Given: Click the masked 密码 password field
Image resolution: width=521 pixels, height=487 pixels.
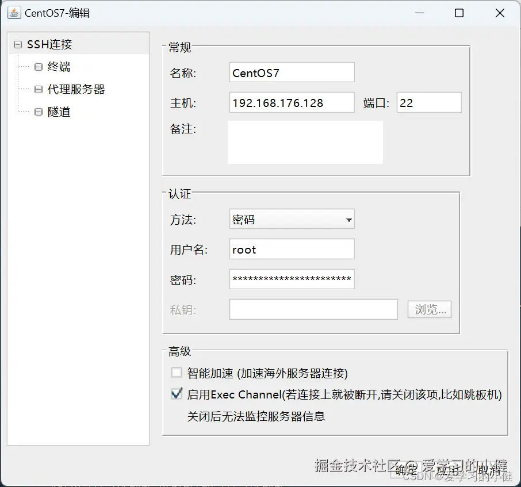Looking at the screenshot, I should (x=291, y=279).
